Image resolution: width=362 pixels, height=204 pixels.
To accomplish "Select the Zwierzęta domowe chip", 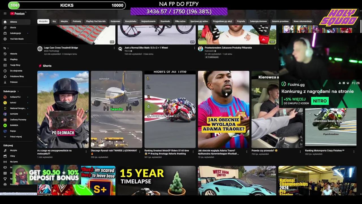I will (x=258, y=21).
